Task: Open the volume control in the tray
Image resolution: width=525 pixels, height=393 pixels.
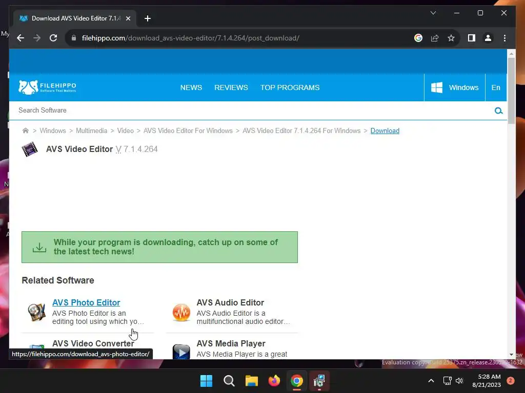Action: [459, 381]
